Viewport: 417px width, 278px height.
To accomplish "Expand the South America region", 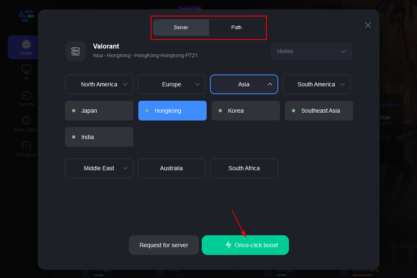I will click(317, 84).
